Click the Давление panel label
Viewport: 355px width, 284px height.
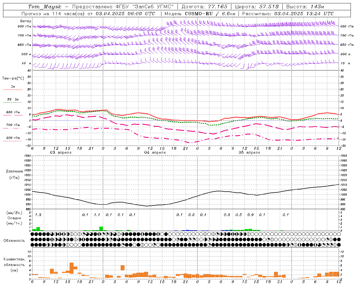(14, 171)
